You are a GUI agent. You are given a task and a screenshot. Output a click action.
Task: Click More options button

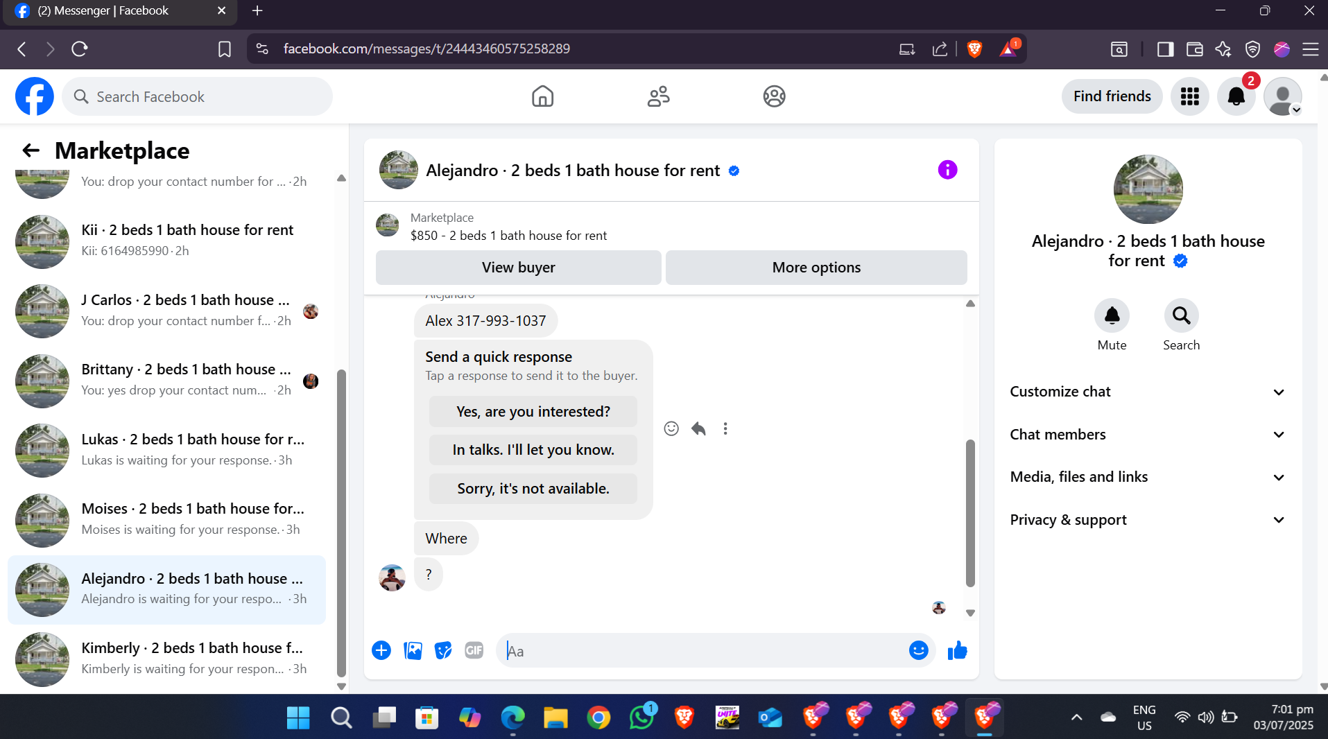pos(816,268)
